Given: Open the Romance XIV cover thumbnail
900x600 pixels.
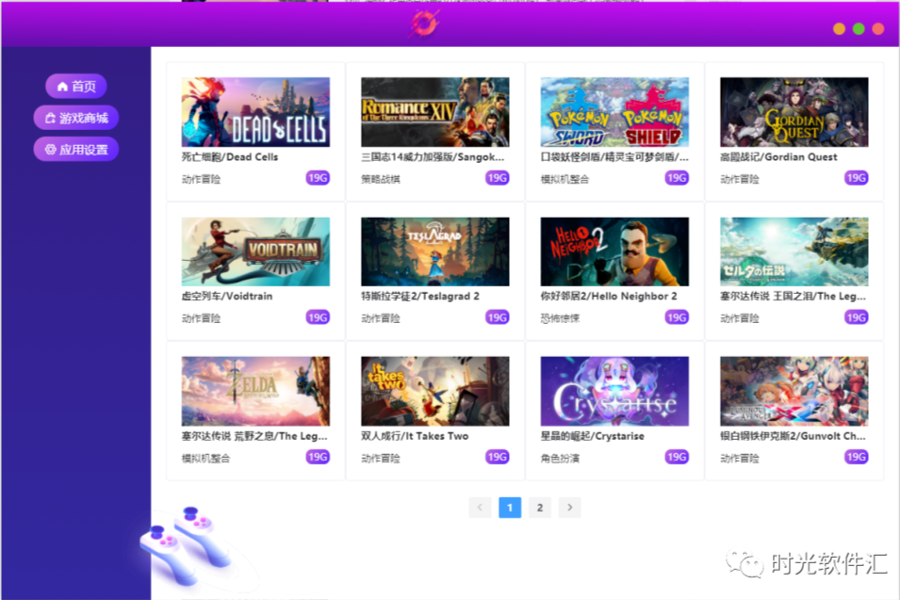Looking at the screenshot, I should (435, 112).
